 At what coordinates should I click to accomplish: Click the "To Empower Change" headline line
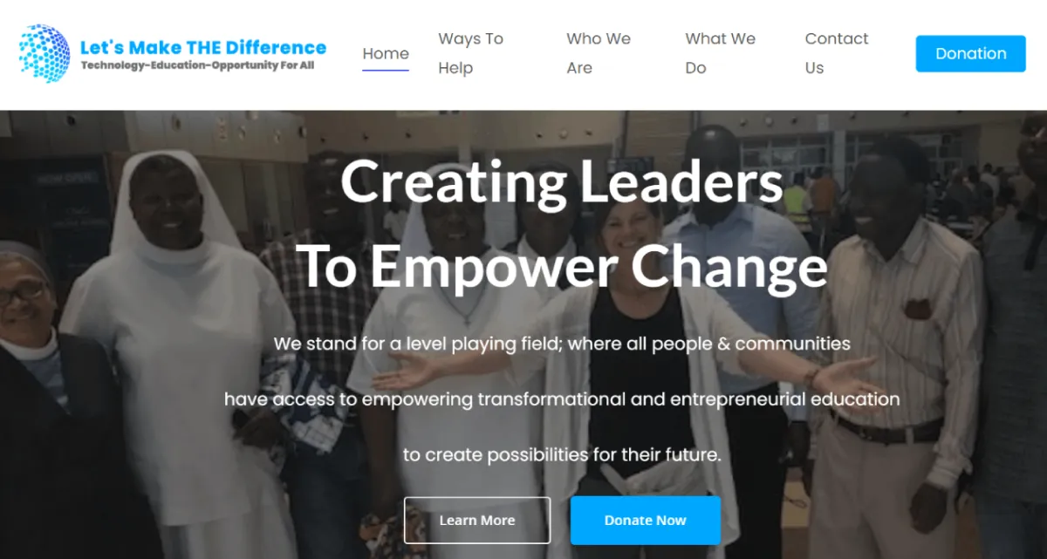point(562,266)
